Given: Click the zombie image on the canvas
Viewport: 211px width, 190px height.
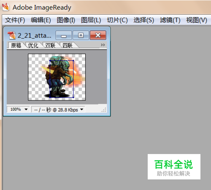Looking at the screenshot, I should click(x=57, y=77).
